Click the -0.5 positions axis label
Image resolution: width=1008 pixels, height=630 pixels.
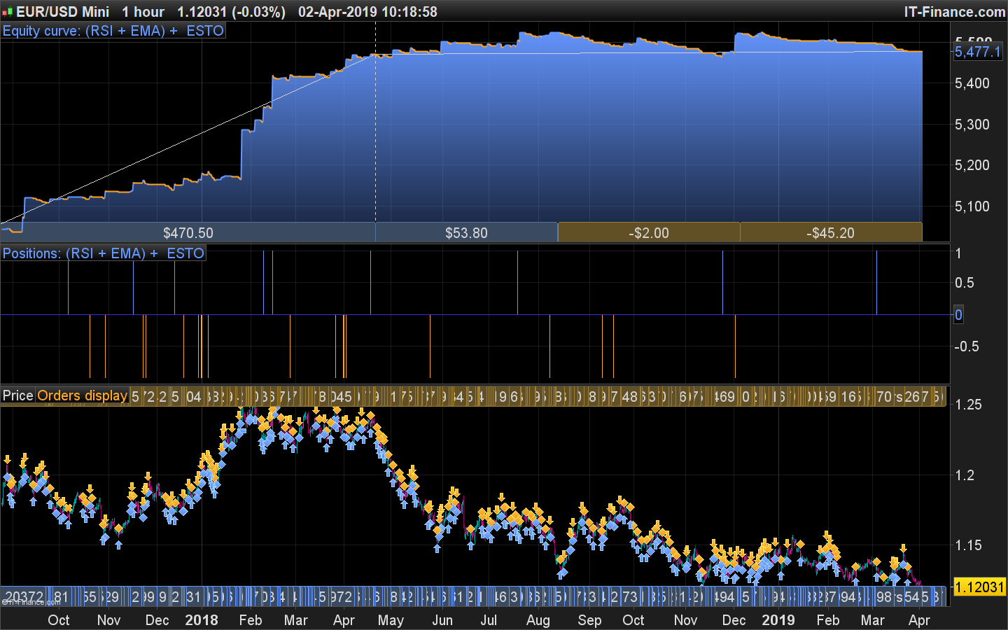967,346
